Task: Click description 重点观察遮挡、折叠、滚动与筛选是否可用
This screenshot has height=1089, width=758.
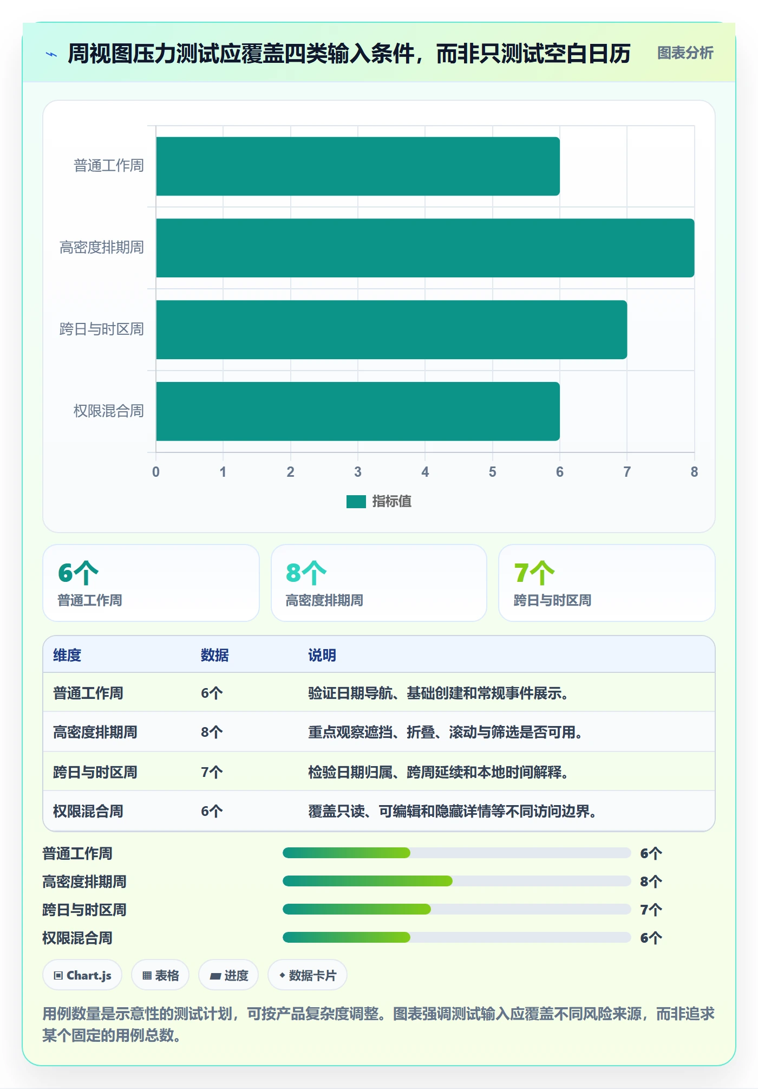Action: 445,732
